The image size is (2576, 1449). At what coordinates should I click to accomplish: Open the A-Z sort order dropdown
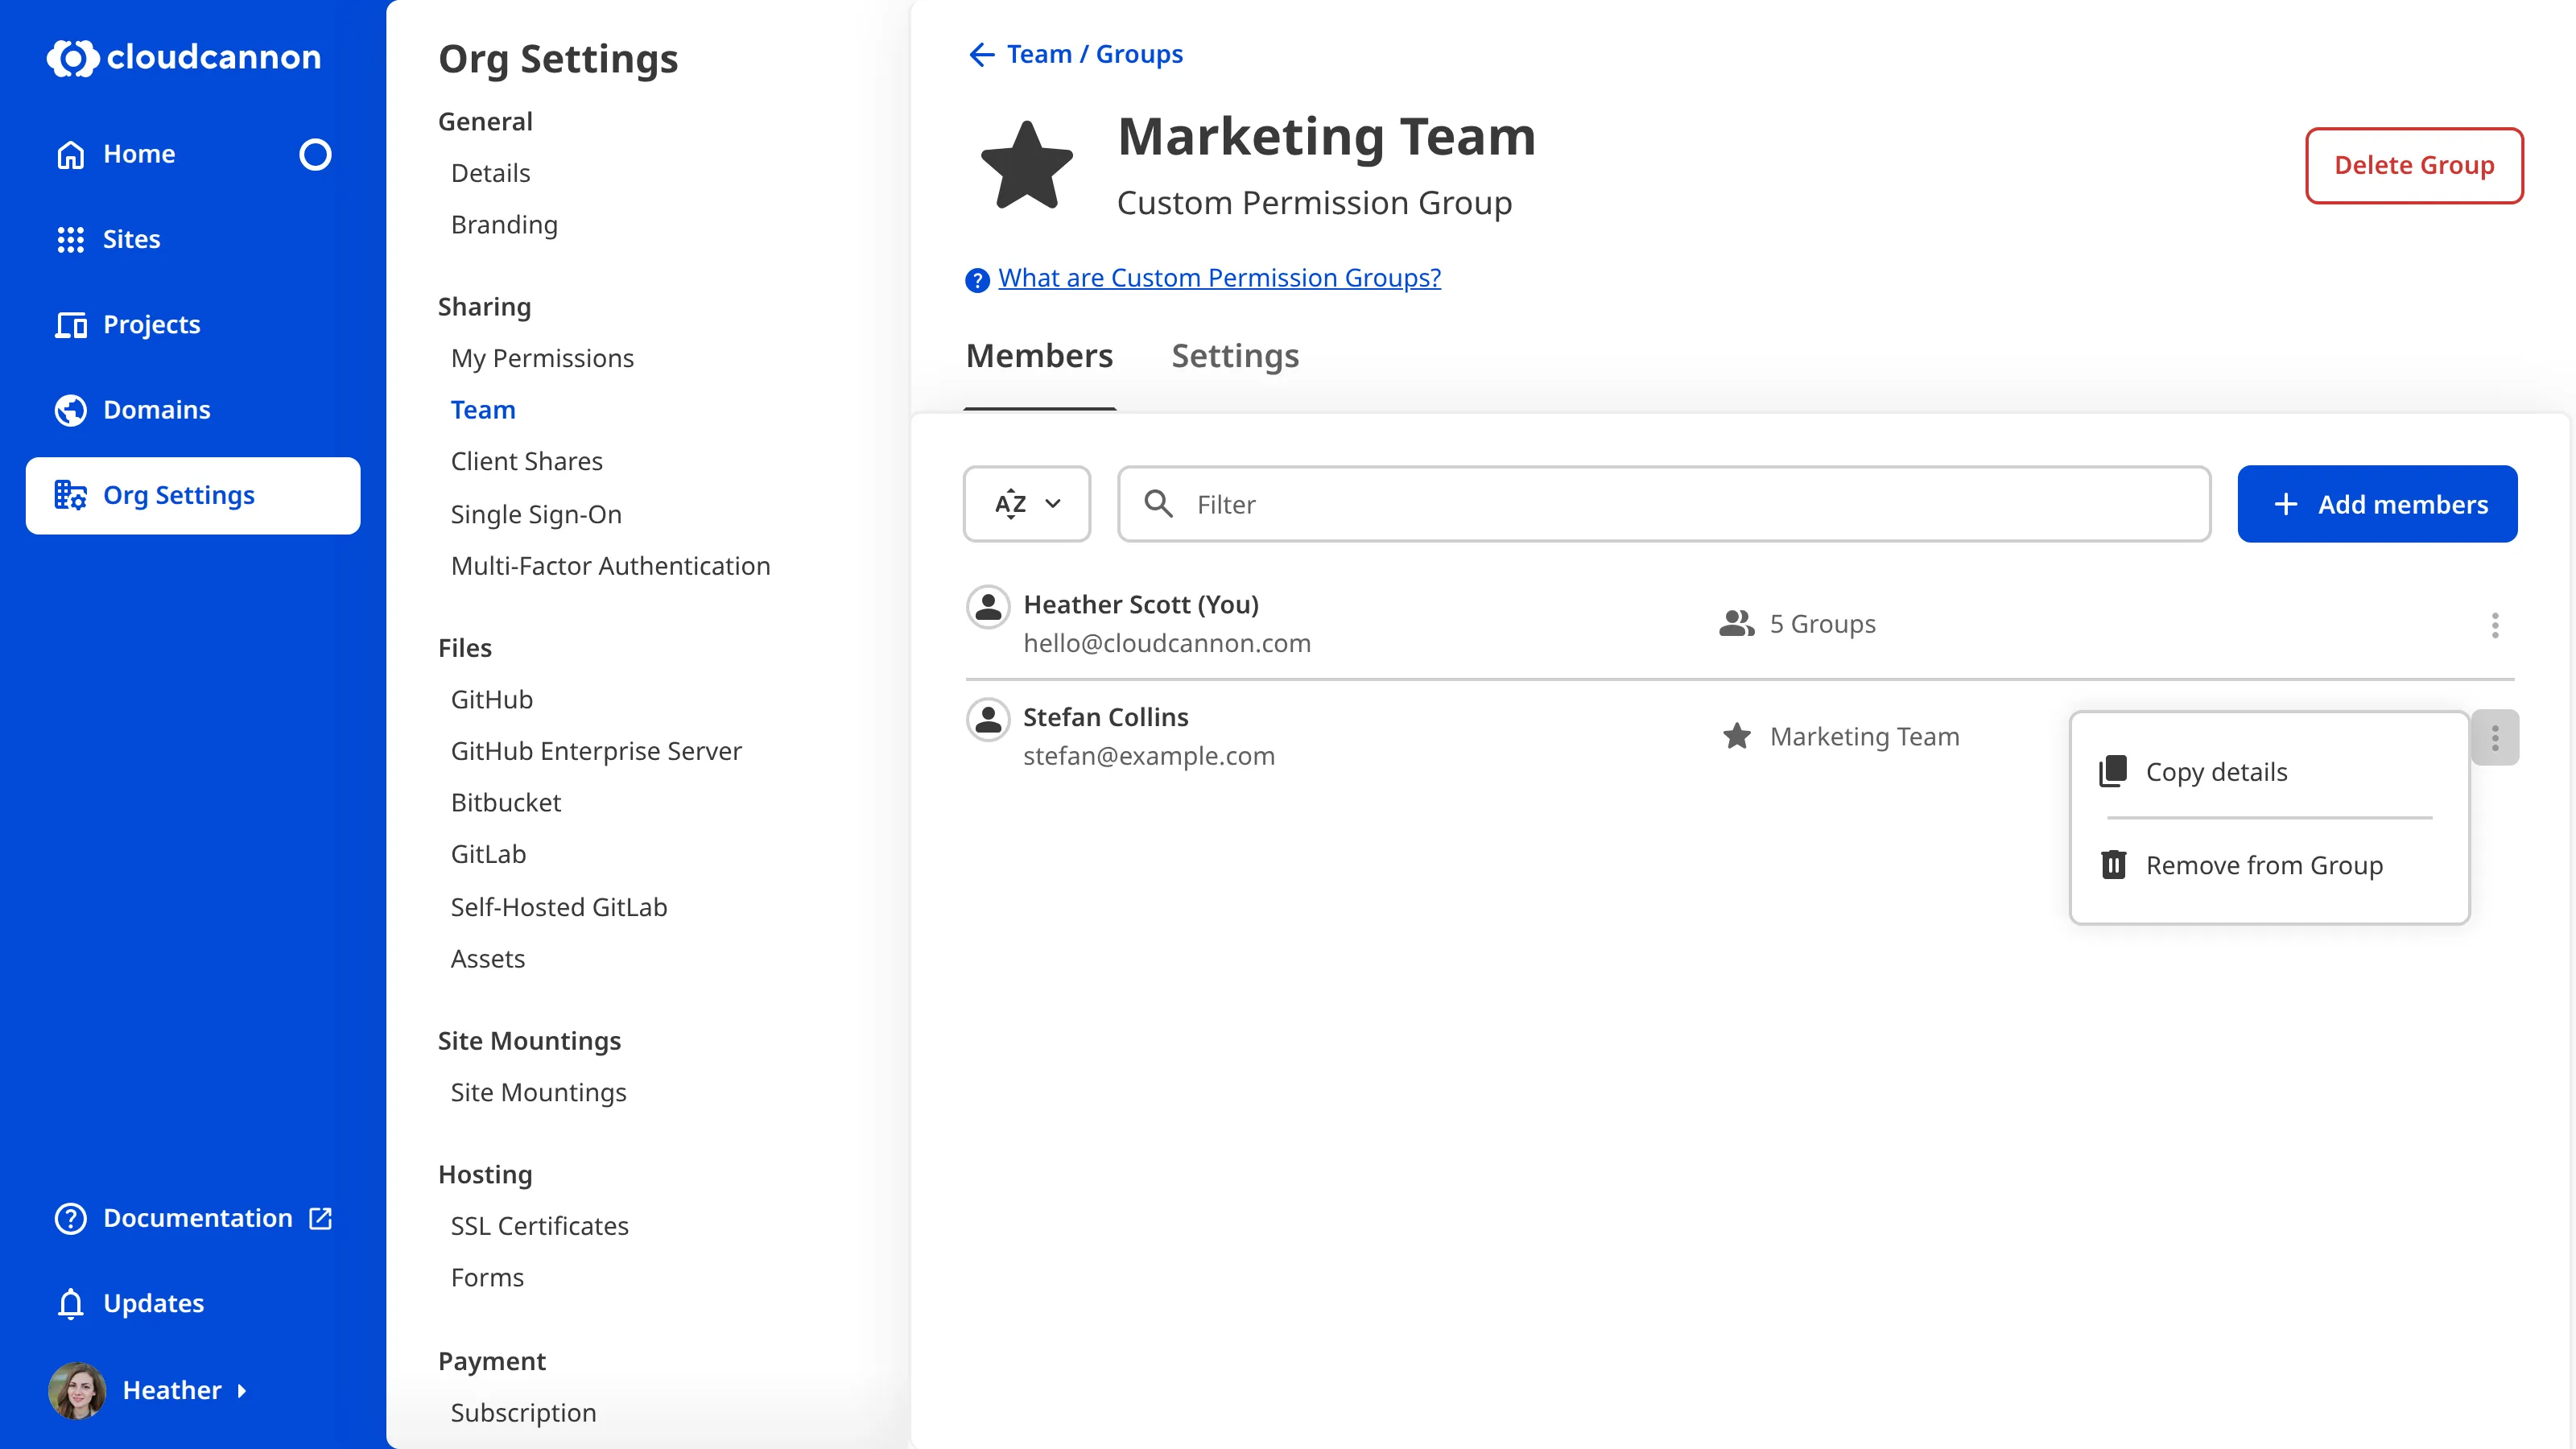click(x=1027, y=504)
